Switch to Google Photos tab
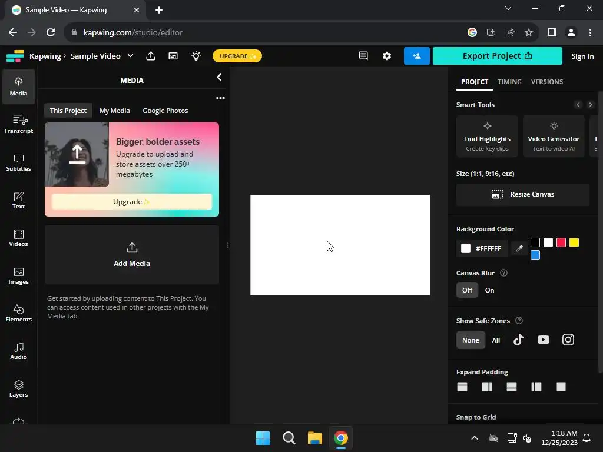 [165, 111]
